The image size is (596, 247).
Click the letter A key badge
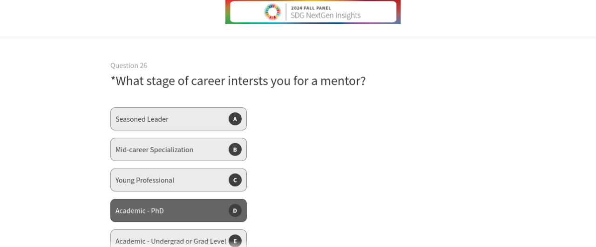(235, 119)
